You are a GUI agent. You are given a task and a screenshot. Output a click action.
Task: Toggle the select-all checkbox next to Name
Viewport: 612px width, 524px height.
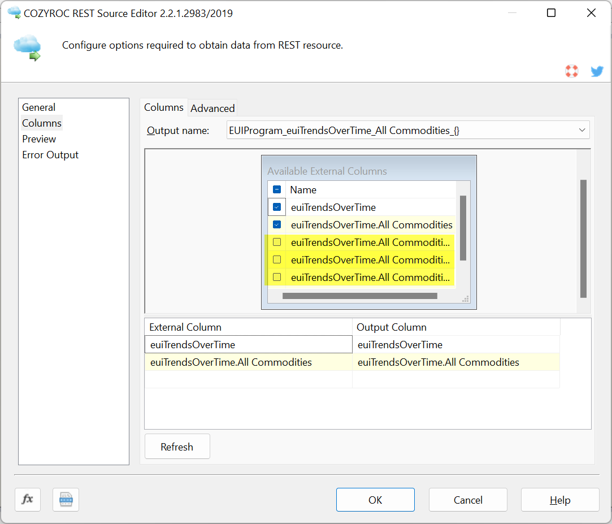point(277,190)
